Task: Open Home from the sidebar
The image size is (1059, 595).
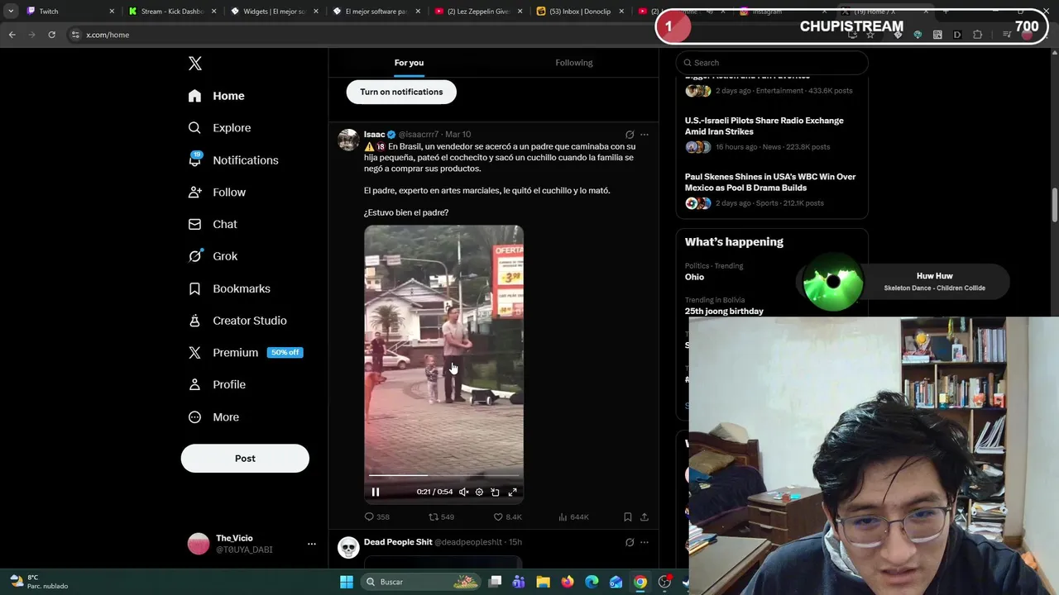Action: (x=216, y=96)
